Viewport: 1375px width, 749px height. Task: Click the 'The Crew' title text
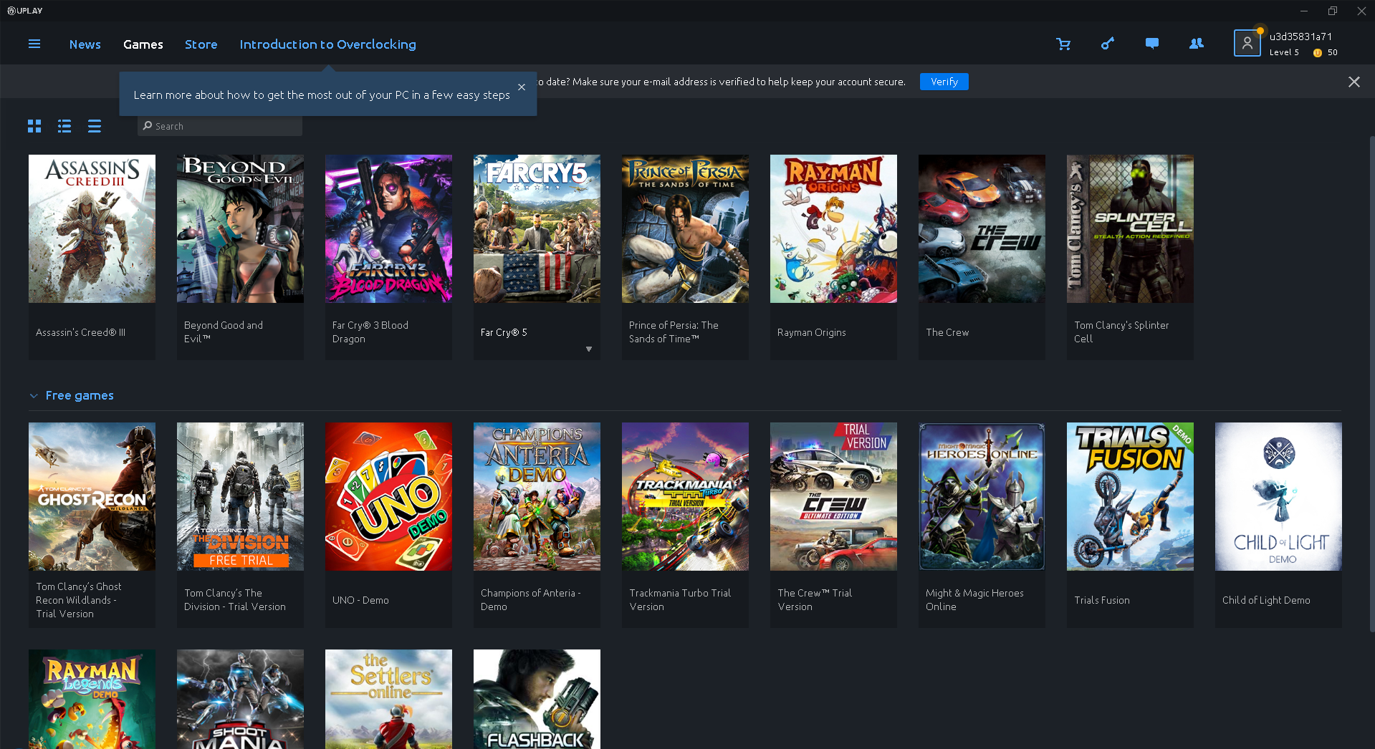coord(947,332)
